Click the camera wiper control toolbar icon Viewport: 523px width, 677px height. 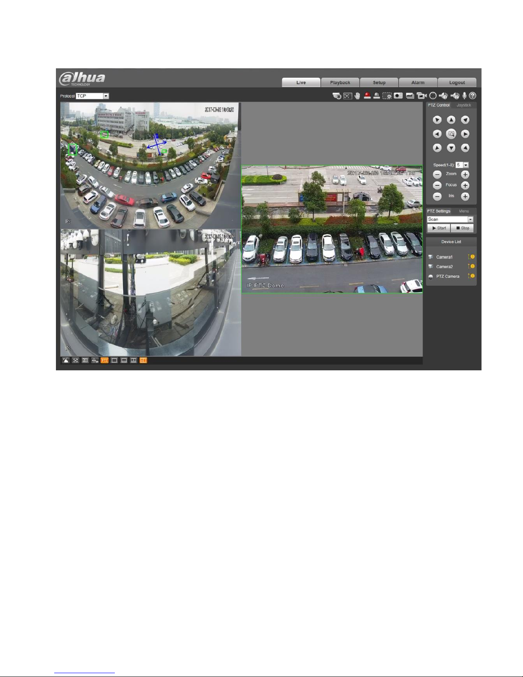click(337, 96)
